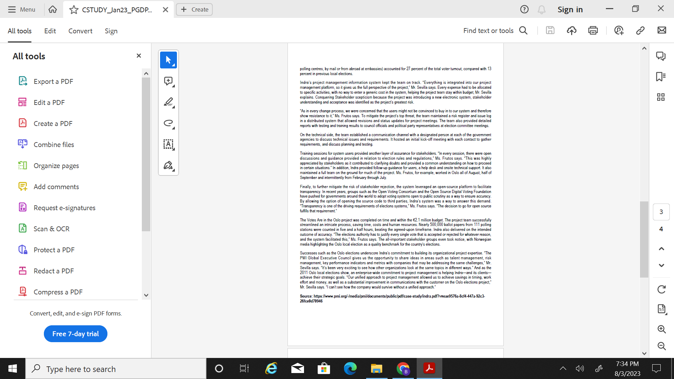Expand the highlight tool options arrow
Viewport: 674px width, 379px height.
coord(173,107)
